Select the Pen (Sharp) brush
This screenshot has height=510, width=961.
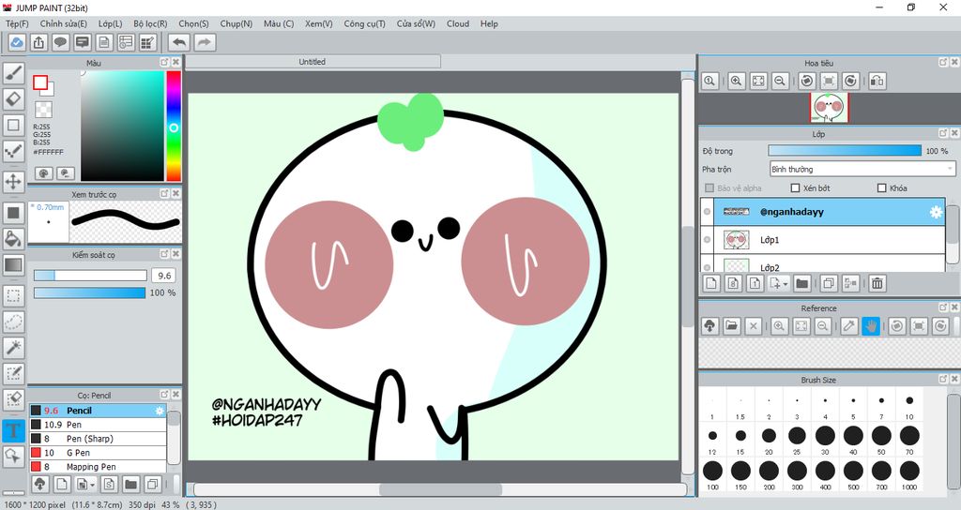pos(98,439)
